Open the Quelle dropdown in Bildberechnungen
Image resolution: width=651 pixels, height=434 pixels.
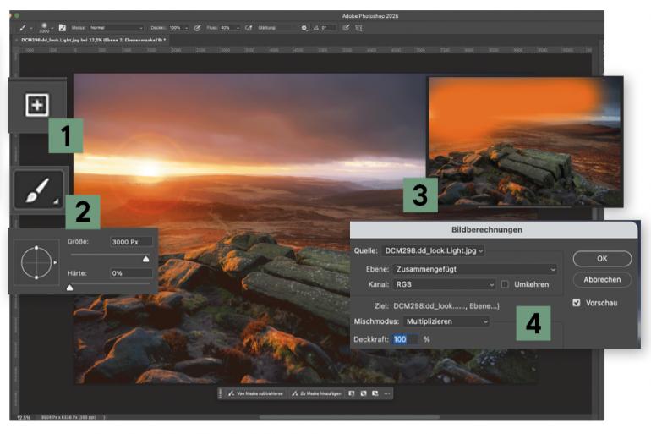click(x=433, y=251)
